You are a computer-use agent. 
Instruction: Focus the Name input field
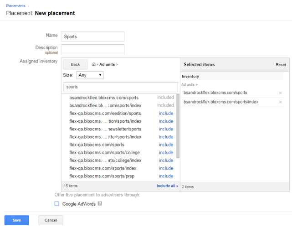tap(92, 36)
